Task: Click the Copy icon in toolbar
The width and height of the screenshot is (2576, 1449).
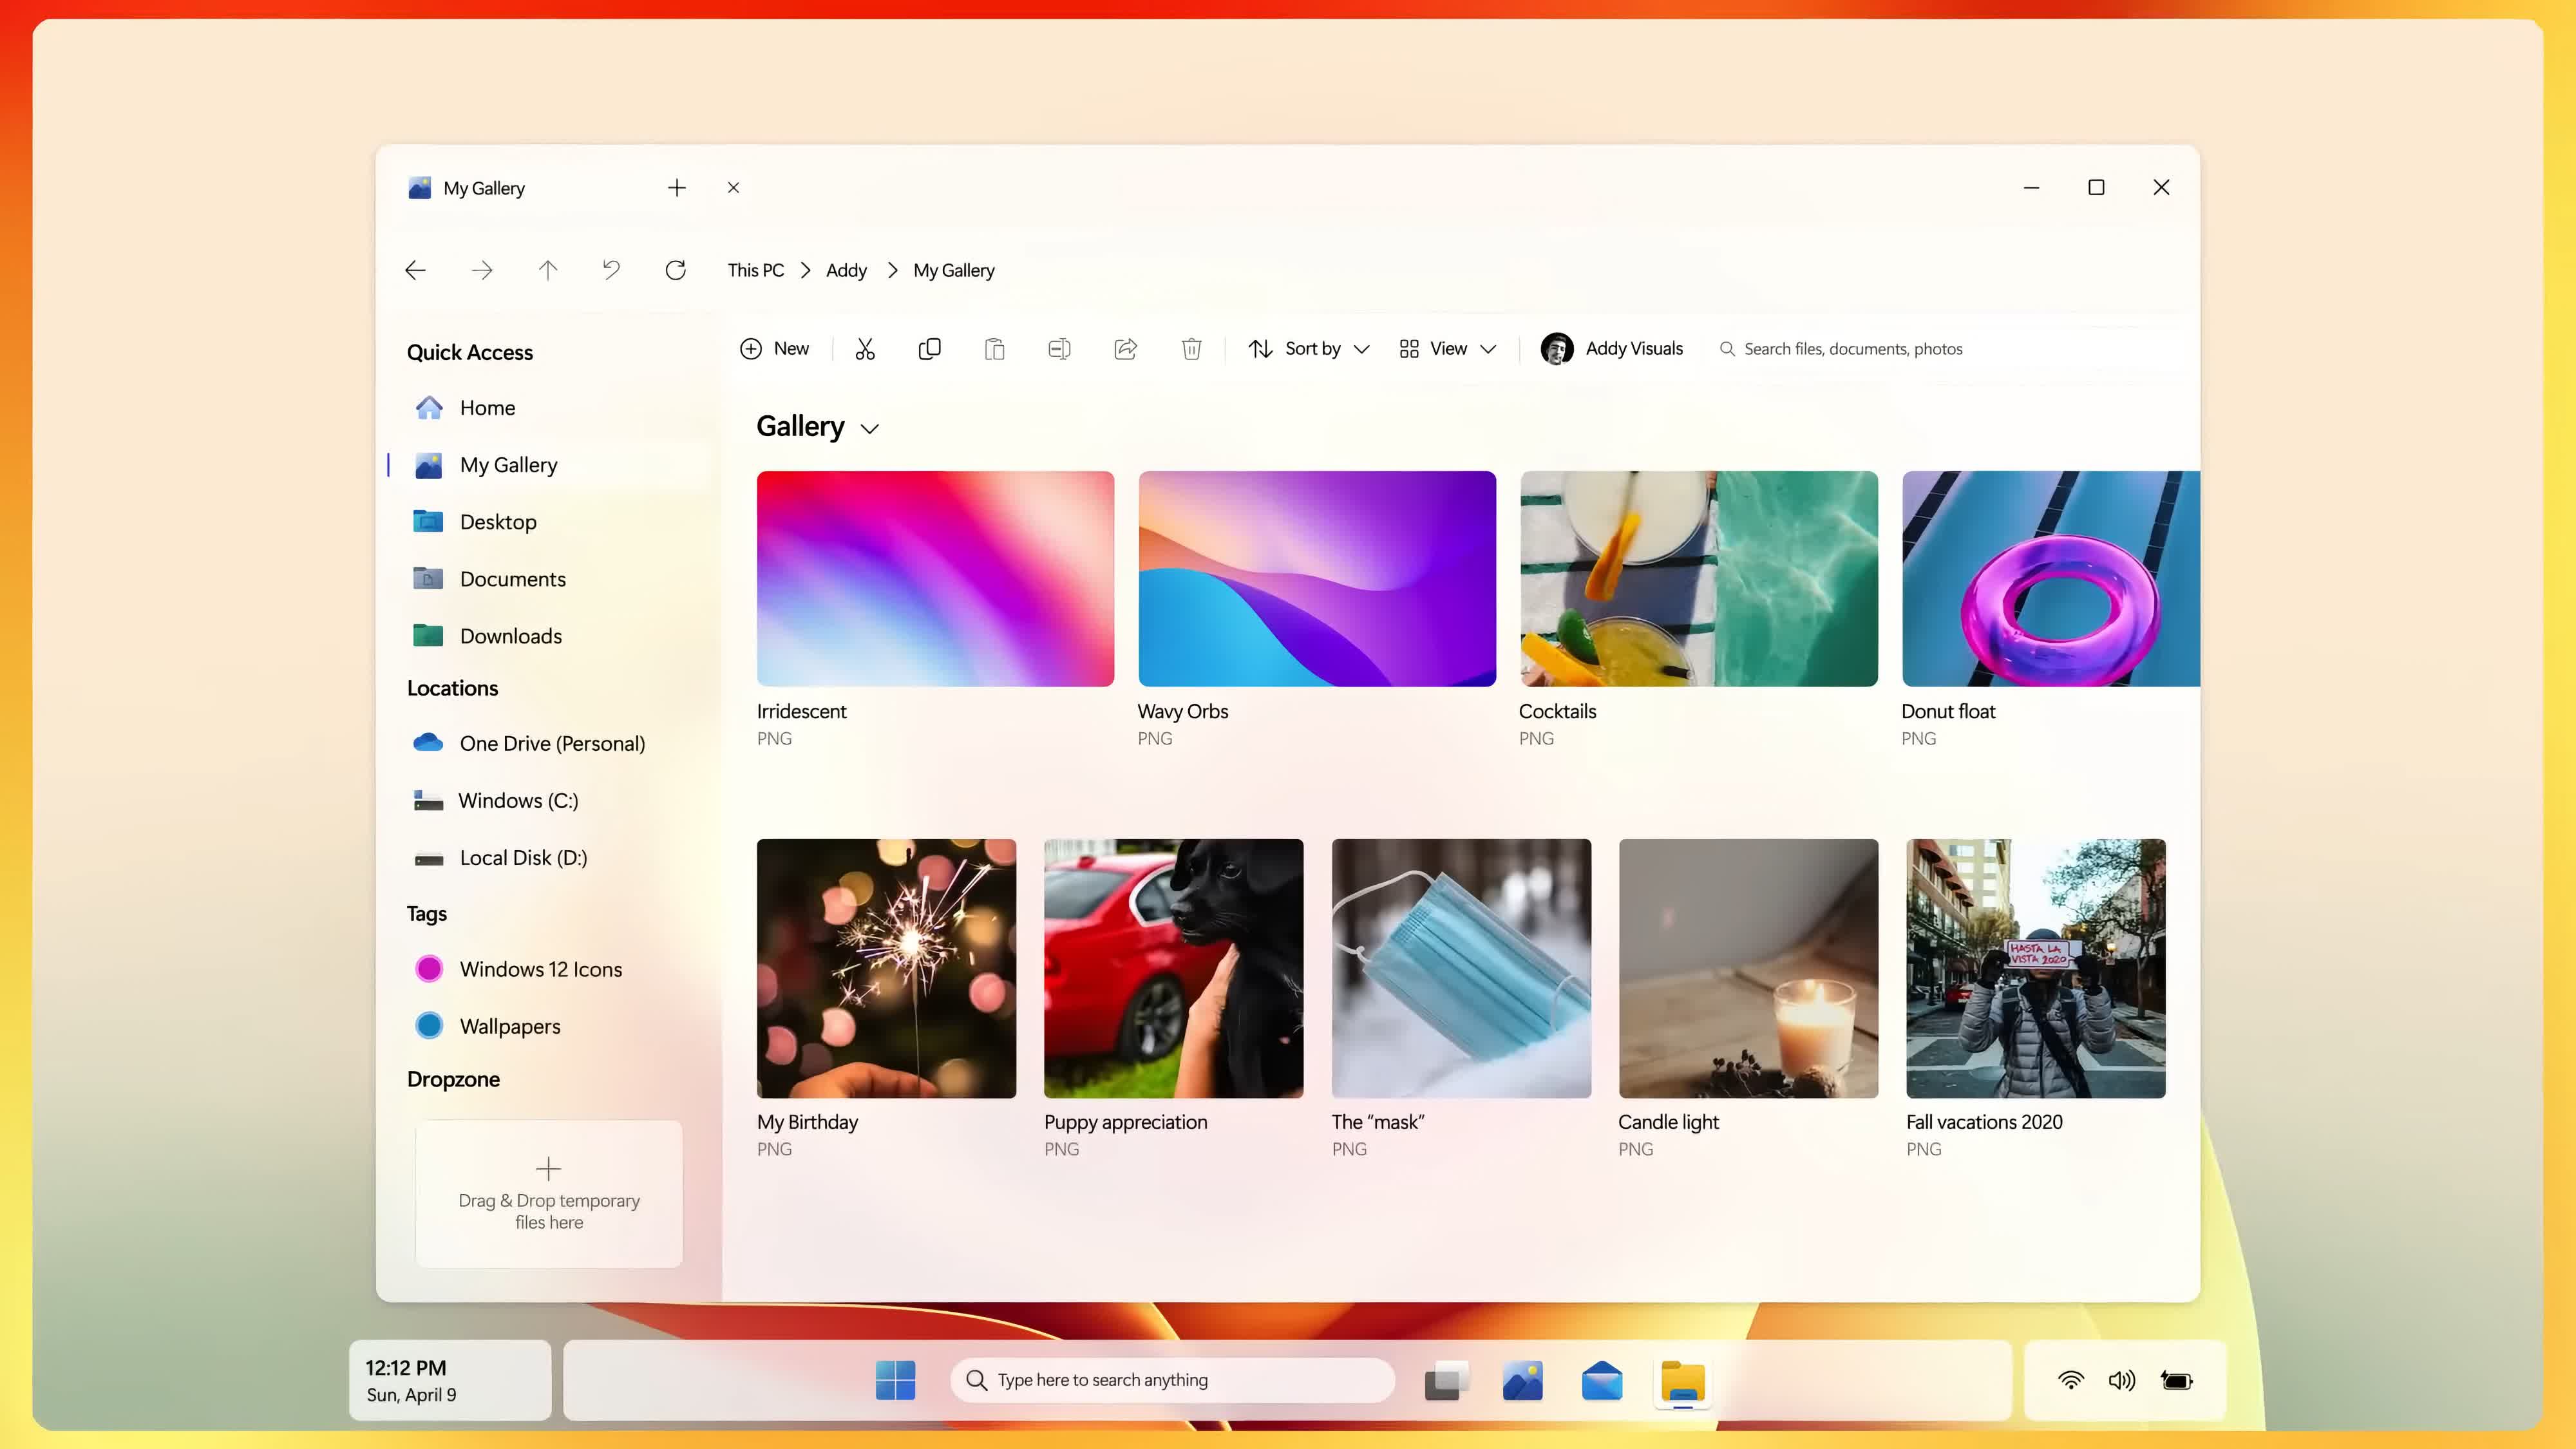Action: 929,349
